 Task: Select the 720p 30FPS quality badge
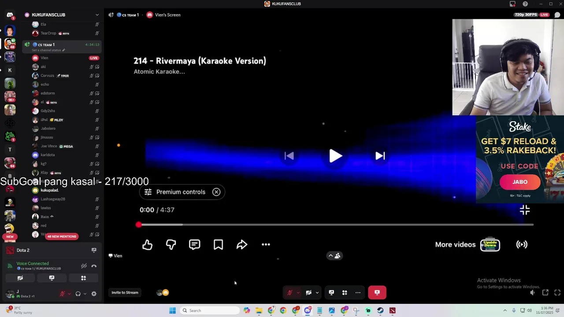tap(526, 15)
